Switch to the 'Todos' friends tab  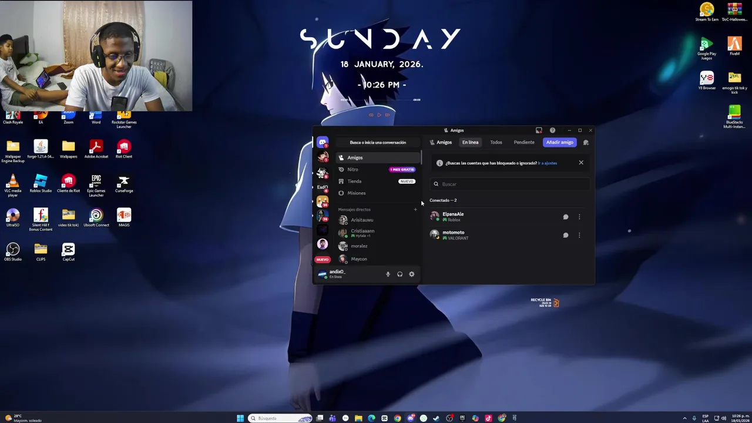(x=496, y=142)
